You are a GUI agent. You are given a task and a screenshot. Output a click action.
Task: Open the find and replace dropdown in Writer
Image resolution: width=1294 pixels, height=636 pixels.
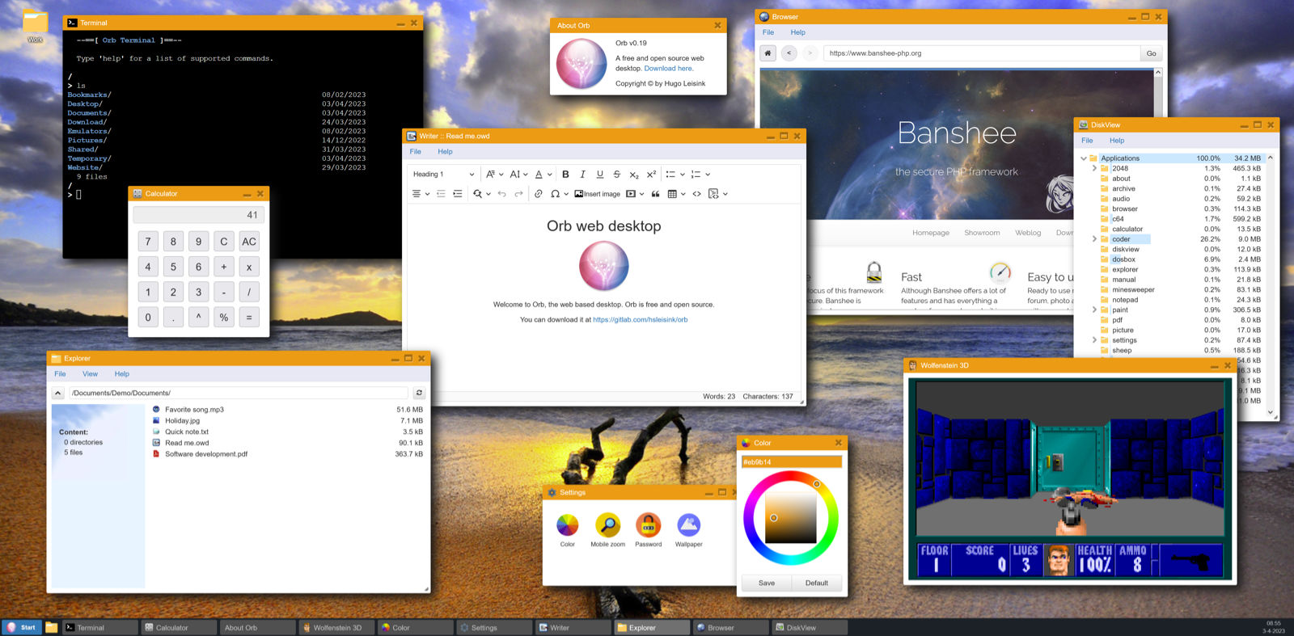pos(482,194)
